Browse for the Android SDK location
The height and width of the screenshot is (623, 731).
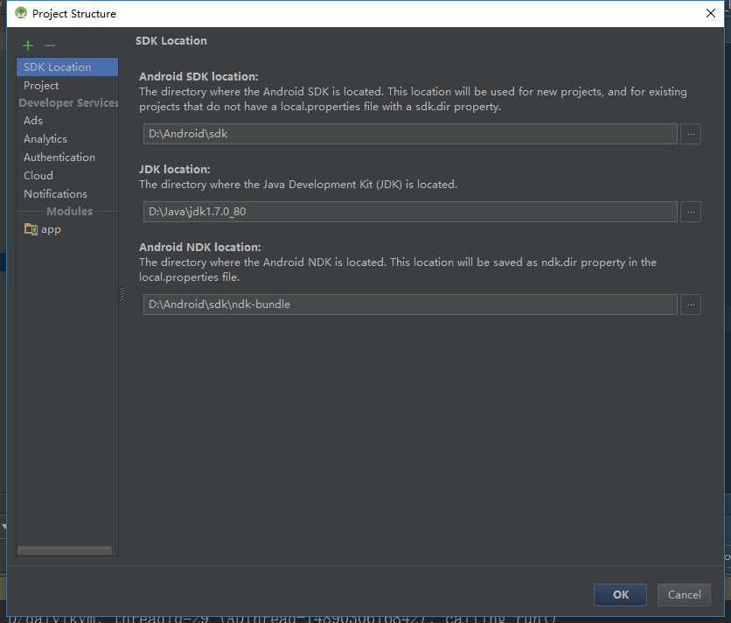[x=691, y=135]
